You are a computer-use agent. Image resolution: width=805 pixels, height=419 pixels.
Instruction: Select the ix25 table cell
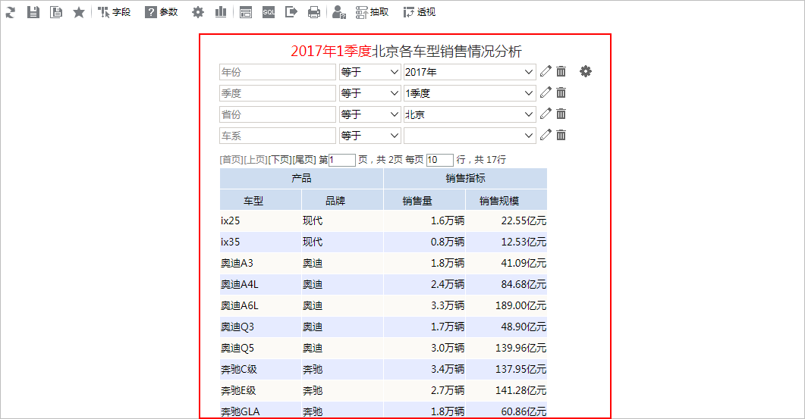[x=260, y=221]
